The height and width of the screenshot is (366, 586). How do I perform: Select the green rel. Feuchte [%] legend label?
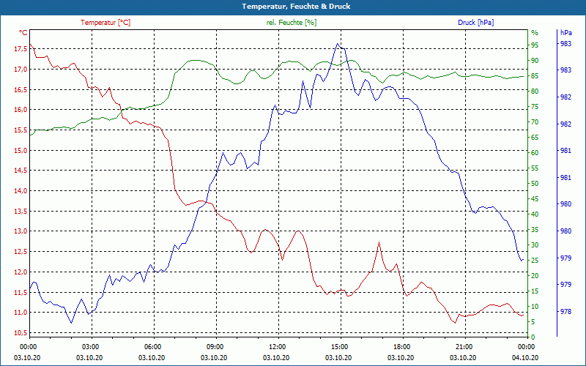point(292,23)
